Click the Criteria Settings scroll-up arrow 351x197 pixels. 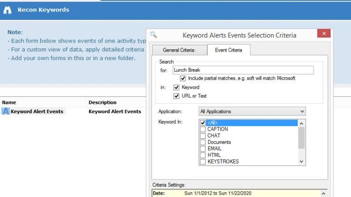323,193
